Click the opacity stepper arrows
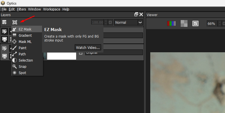Screen dimensions: 225x113 pyautogui.click(x=106, y=22)
